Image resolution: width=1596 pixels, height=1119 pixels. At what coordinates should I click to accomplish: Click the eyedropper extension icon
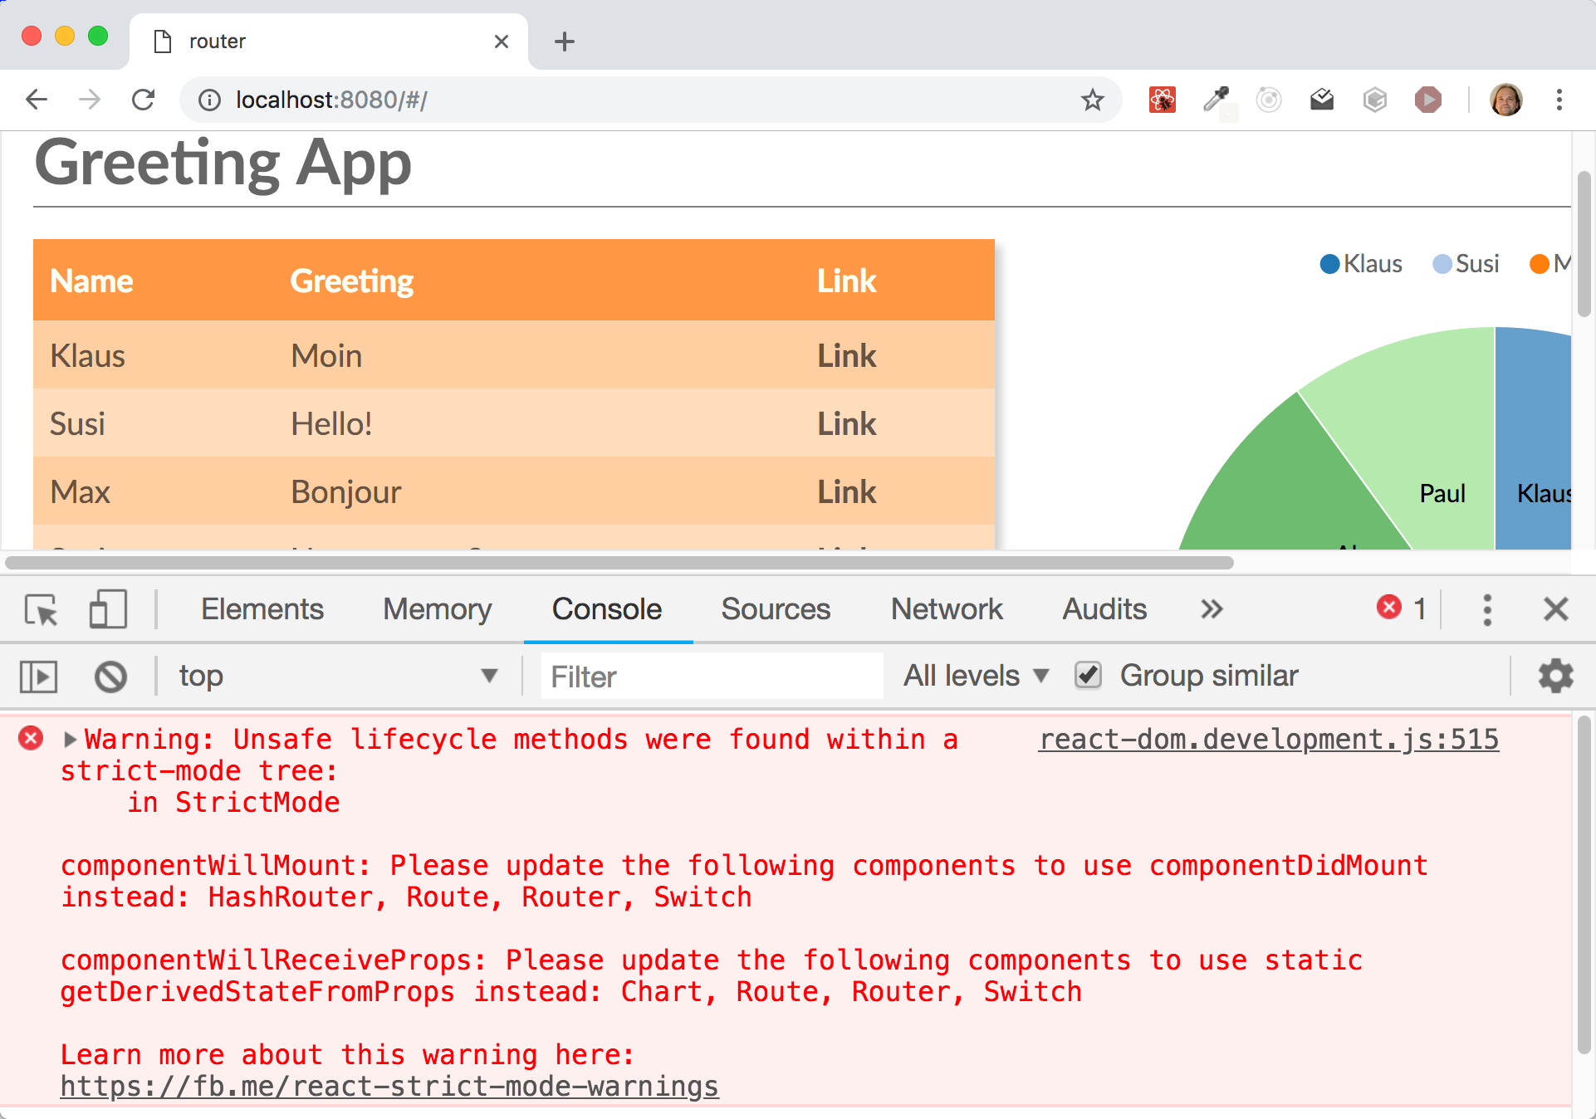pyautogui.click(x=1216, y=100)
